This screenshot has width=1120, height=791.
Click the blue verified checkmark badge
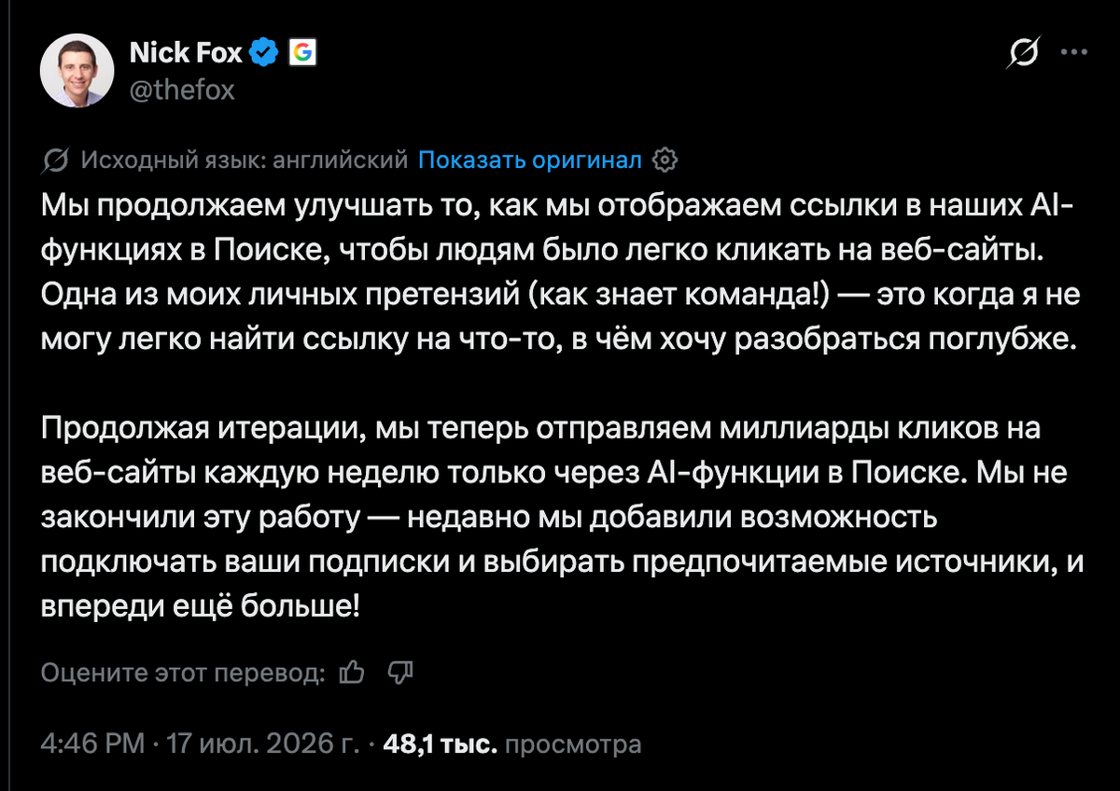pos(265,54)
